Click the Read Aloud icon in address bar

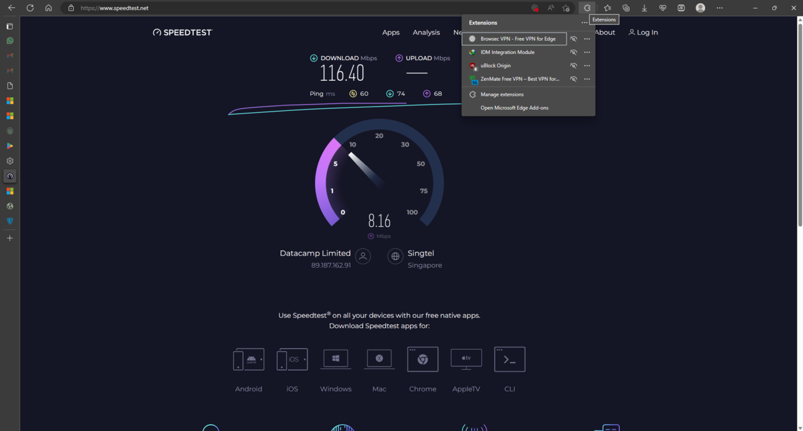551,8
